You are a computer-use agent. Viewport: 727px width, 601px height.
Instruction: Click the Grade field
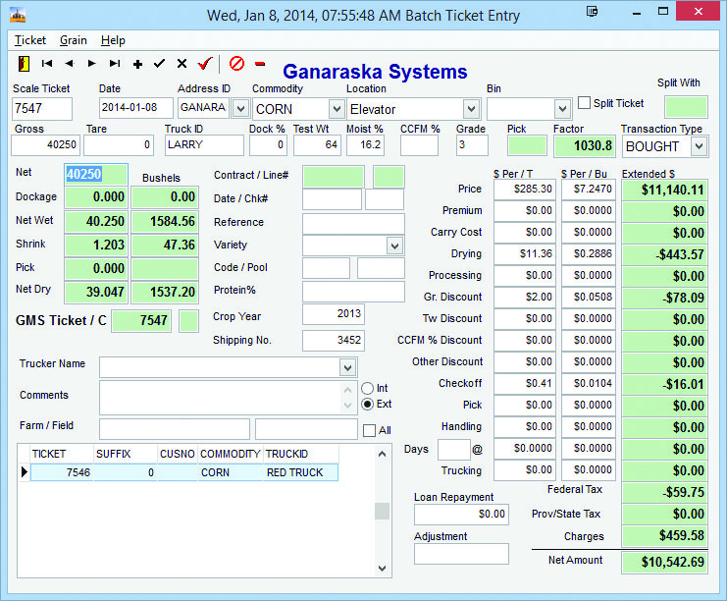472,144
